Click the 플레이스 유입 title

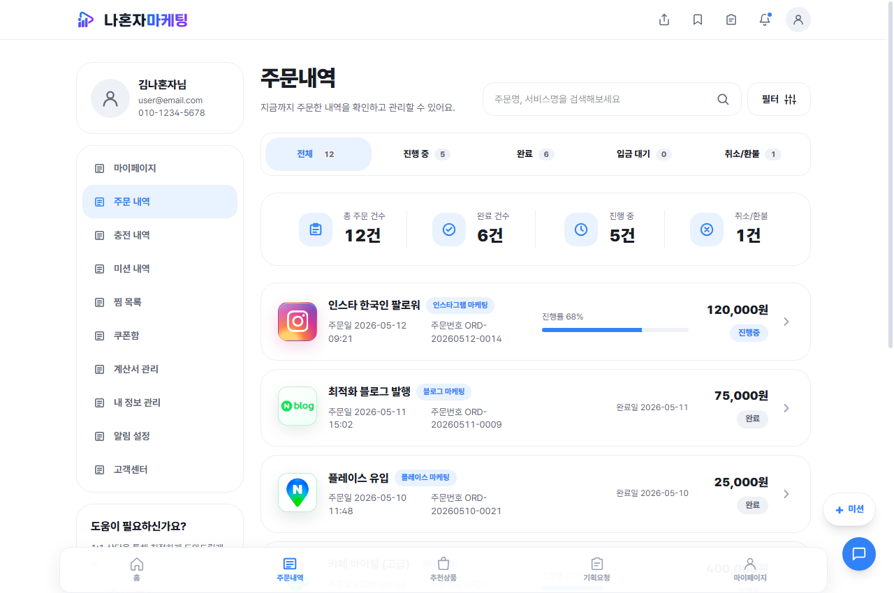pyautogui.click(x=358, y=478)
